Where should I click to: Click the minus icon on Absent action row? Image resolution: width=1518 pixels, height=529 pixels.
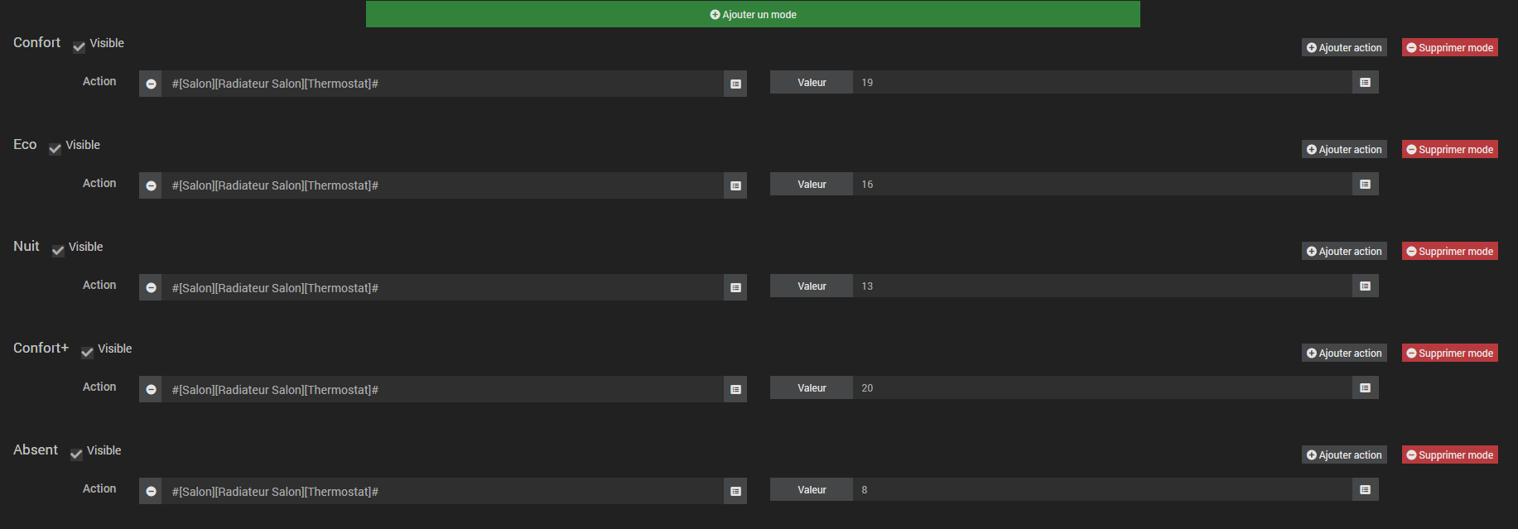(x=151, y=491)
